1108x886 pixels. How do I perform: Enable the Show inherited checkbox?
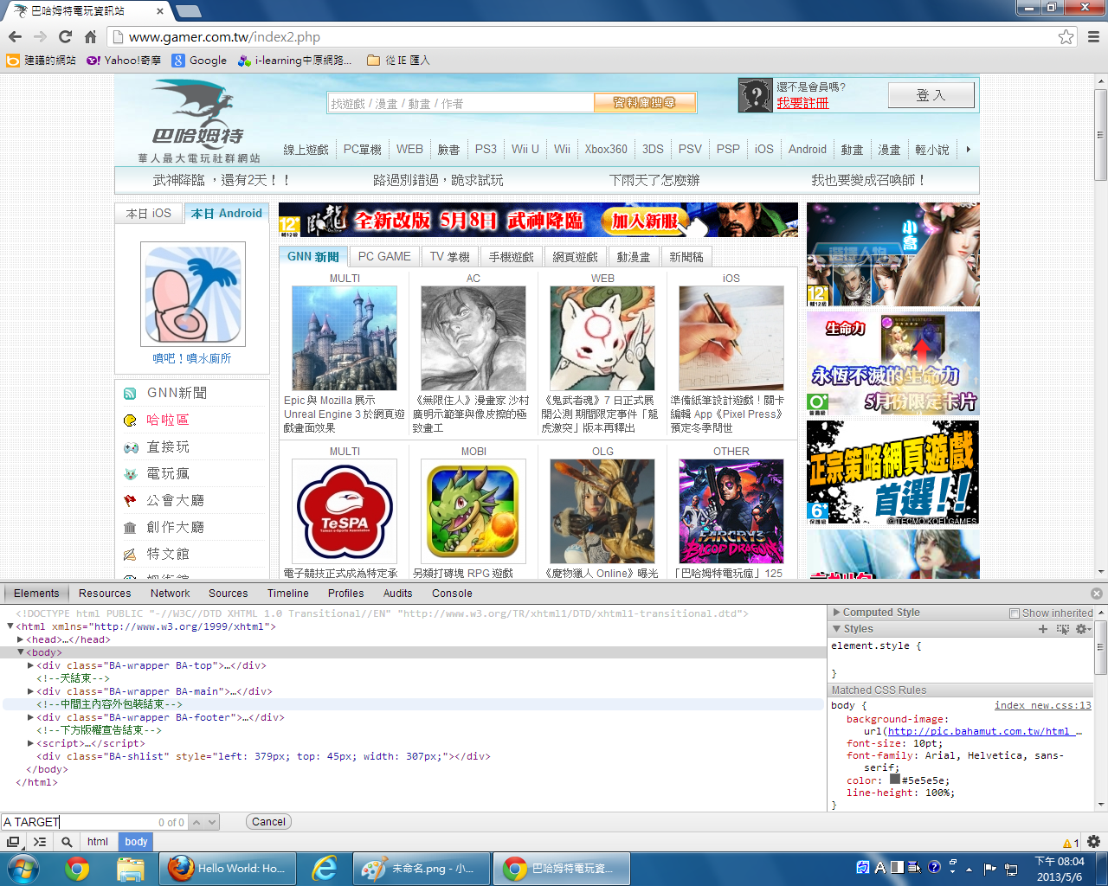1015,613
